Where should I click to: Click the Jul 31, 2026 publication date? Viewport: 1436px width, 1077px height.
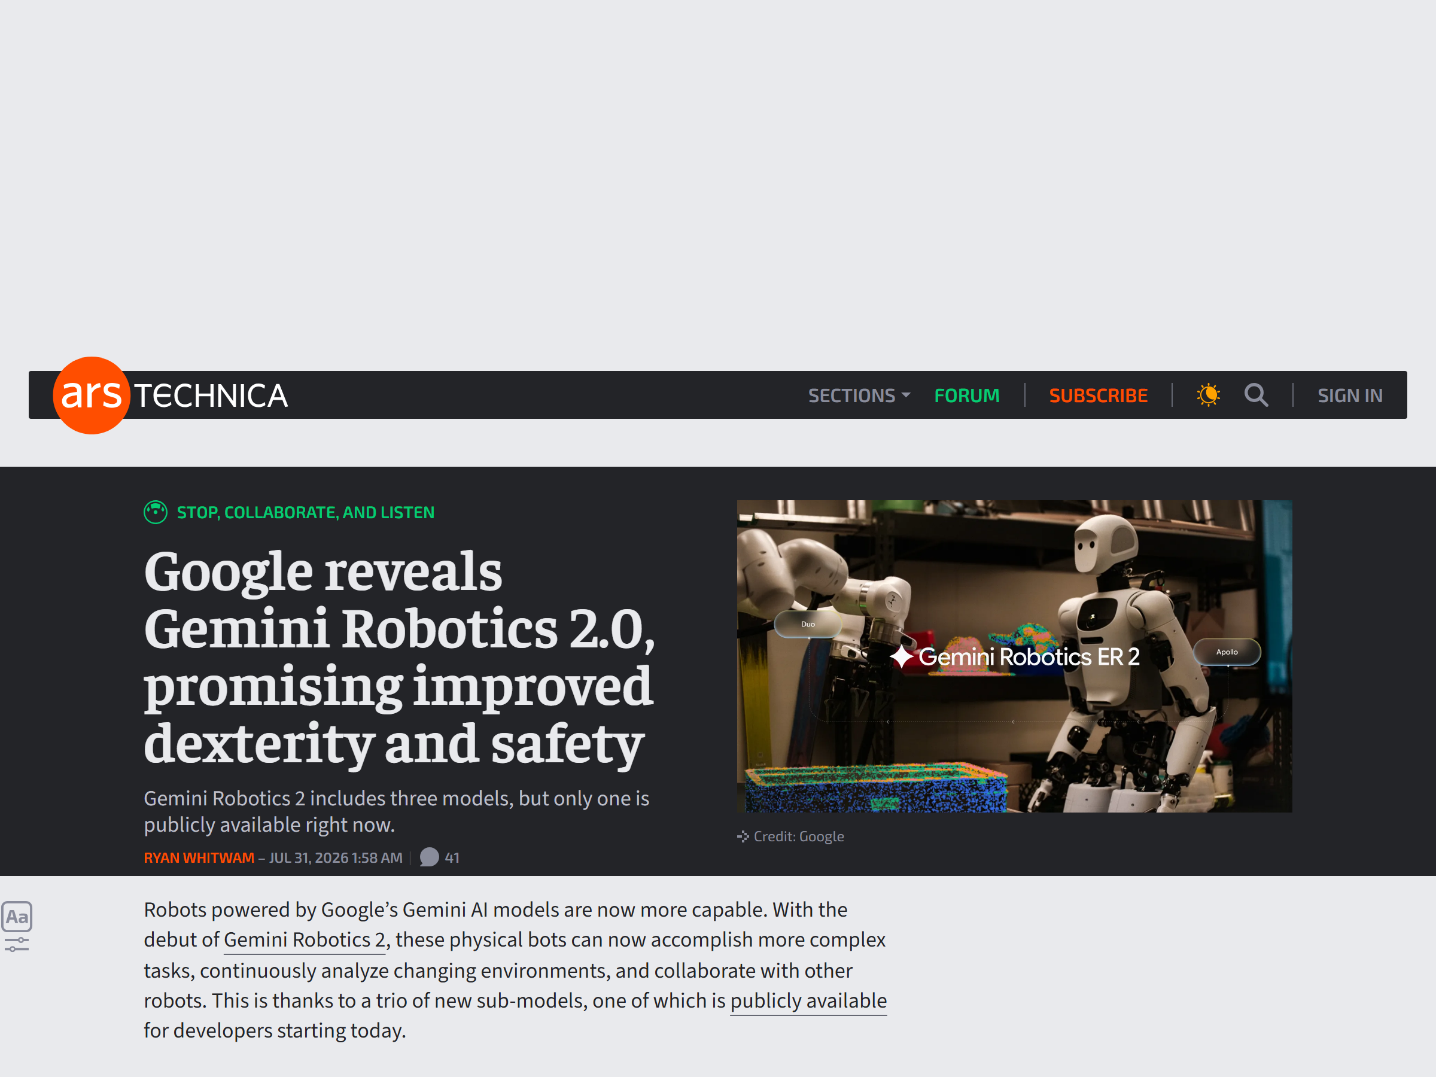pyautogui.click(x=336, y=857)
